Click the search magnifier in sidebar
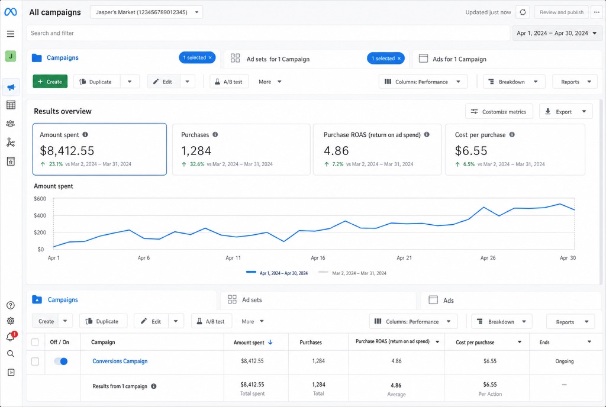606x407 pixels. (11, 353)
